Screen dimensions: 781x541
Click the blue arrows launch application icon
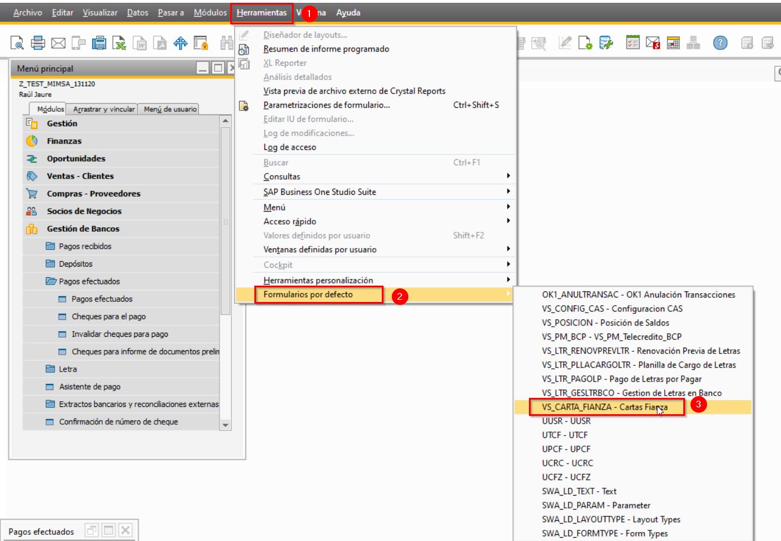coord(180,43)
